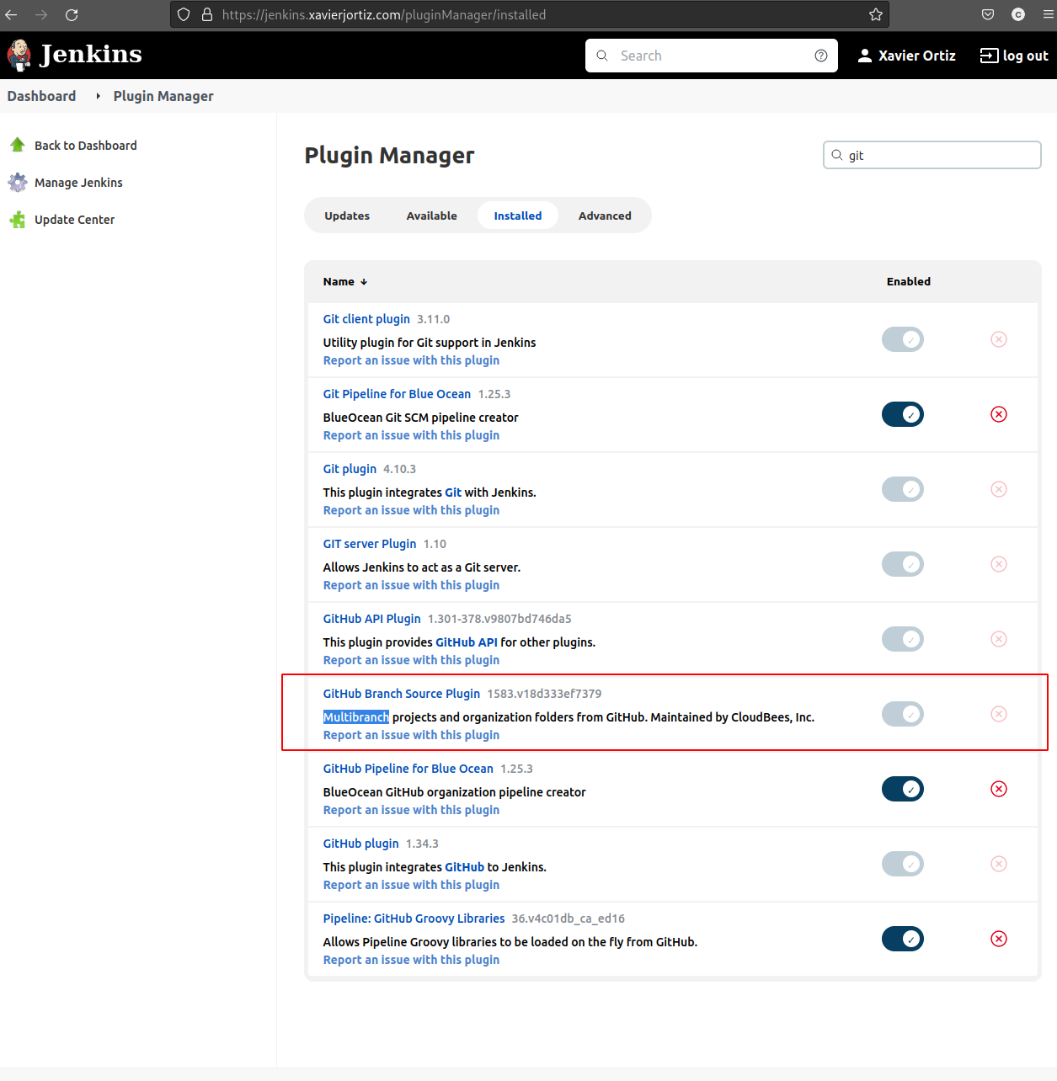Switch to the Available tab
The width and height of the screenshot is (1057, 1081).
coord(431,215)
